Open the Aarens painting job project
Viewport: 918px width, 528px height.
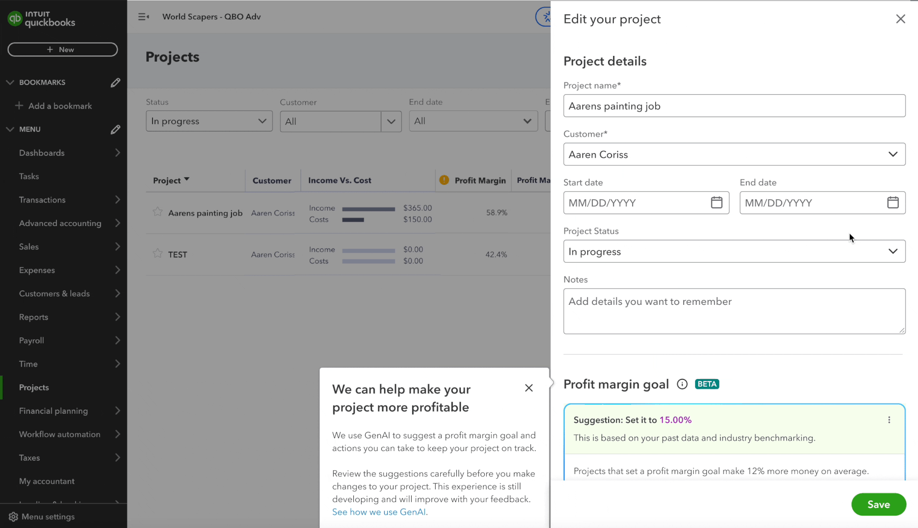(x=205, y=213)
